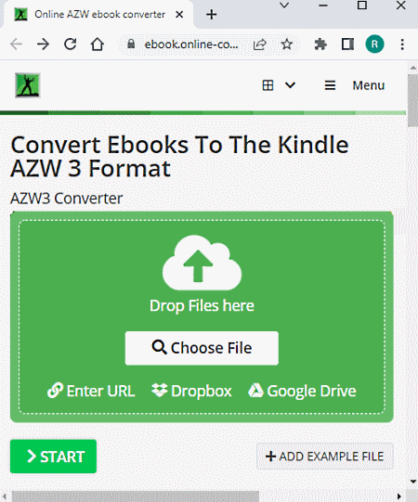Toggle the browser side panel
This screenshot has height=502, width=418.
(347, 45)
